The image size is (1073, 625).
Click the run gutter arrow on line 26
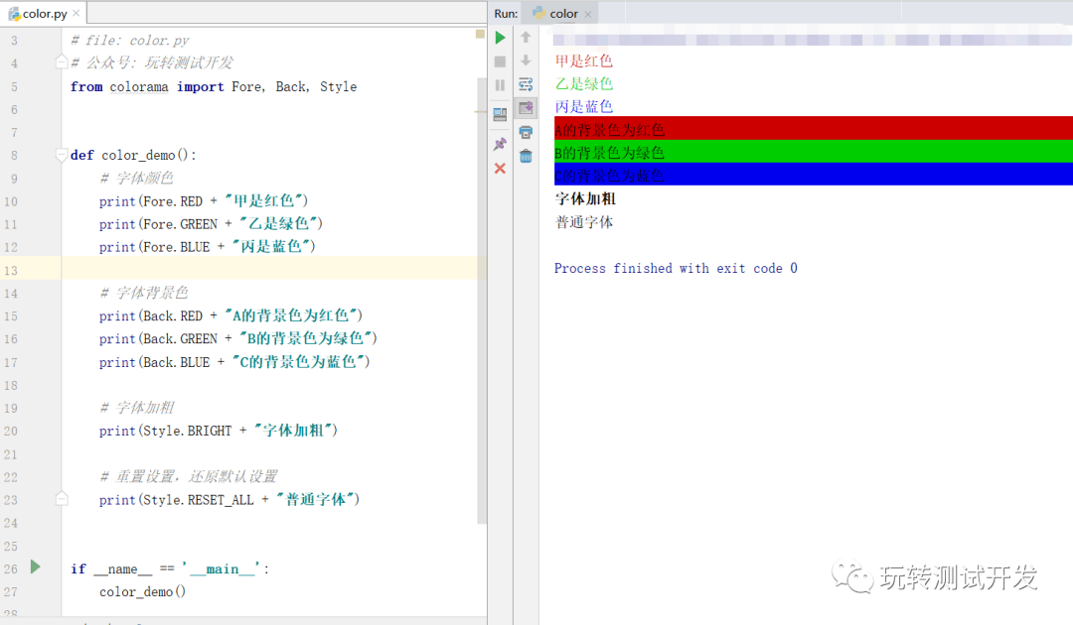(x=36, y=567)
